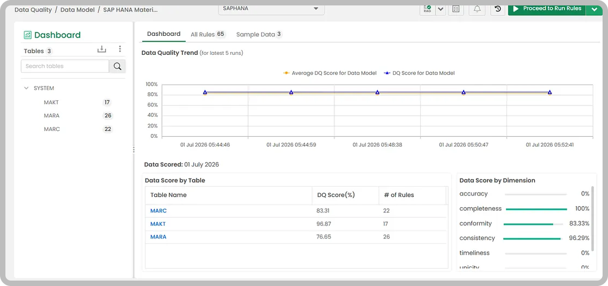Click the 76.65 DQ score cell
Screen dimensions: 608x286
pos(324,237)
